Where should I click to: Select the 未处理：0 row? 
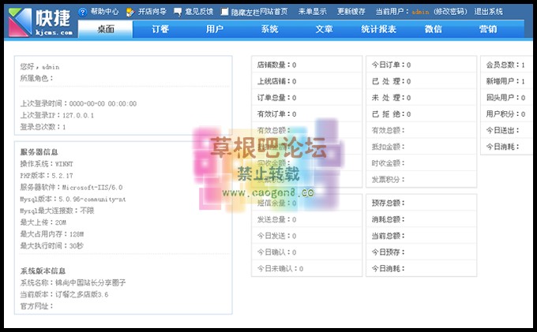(421, 98)
